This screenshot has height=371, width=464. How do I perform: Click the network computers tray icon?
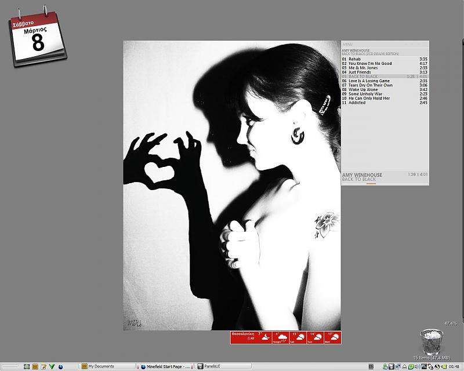(x=398, y=367)
